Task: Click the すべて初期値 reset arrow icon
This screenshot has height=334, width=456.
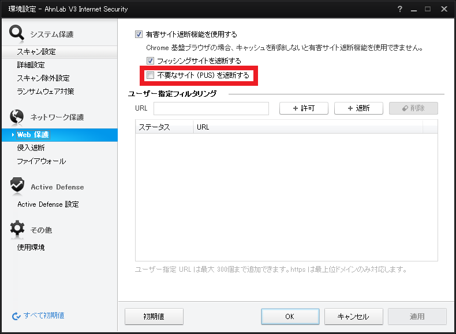Action: pyautogui.click(x=16, y=316)
